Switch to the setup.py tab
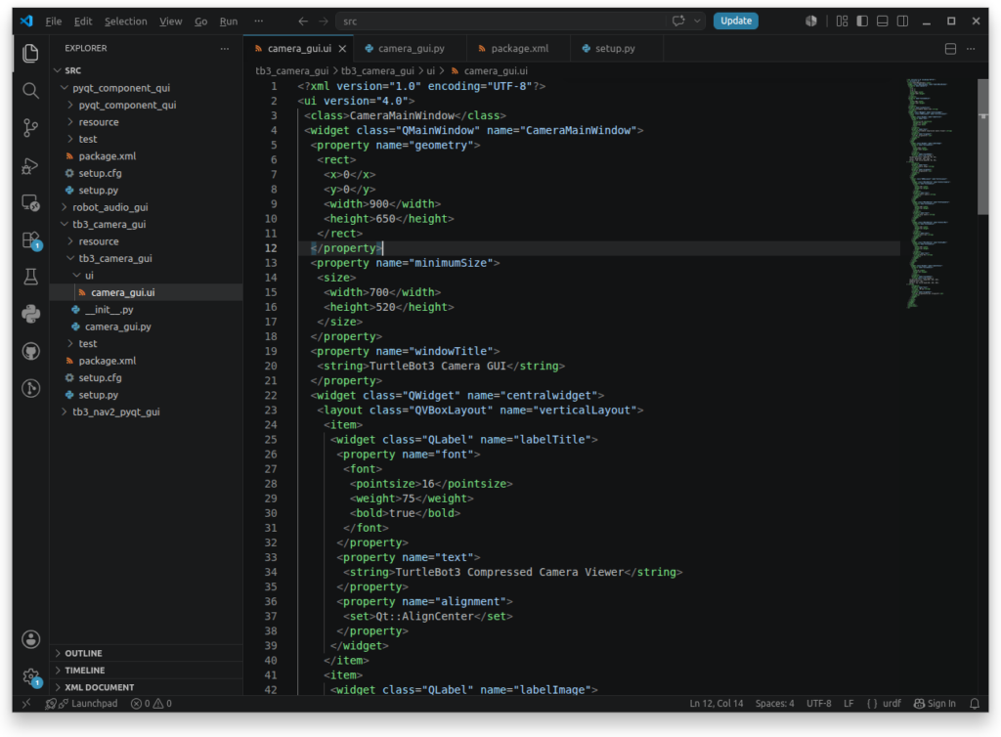Image resolution: width=1001 pixels, height=737 pixels. [x=615, y=49]
